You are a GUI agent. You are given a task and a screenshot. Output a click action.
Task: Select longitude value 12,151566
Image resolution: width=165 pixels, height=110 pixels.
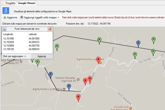click(x=9, y=39)
